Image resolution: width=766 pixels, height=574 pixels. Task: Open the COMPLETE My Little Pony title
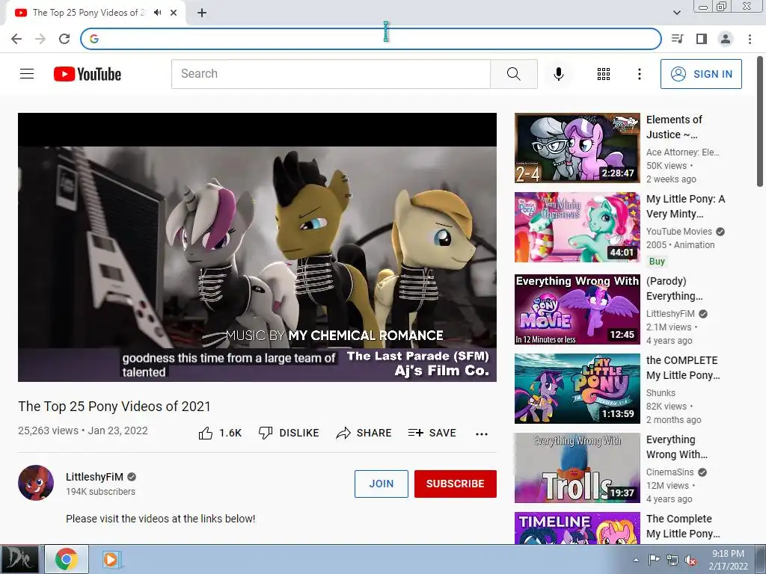click(x=683, y=368)
